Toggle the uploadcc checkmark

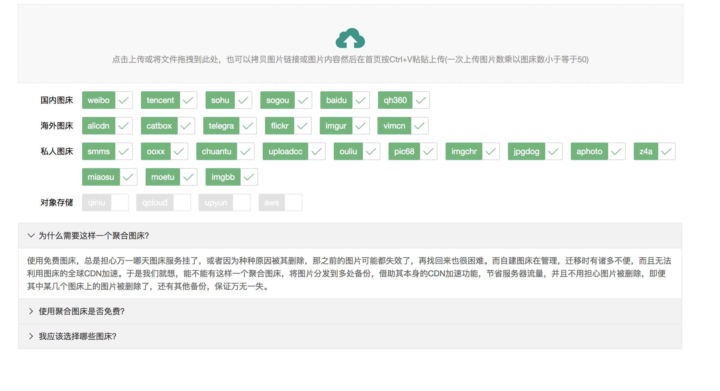[x=316, y=151]
